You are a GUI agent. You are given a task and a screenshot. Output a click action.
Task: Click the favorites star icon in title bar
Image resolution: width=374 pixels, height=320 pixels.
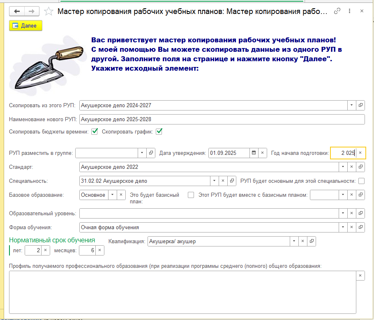(x=48, y=12)
